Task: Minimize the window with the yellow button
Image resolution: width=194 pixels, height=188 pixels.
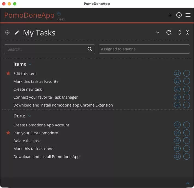Action: pyautogui.click(x=9, y=4)
